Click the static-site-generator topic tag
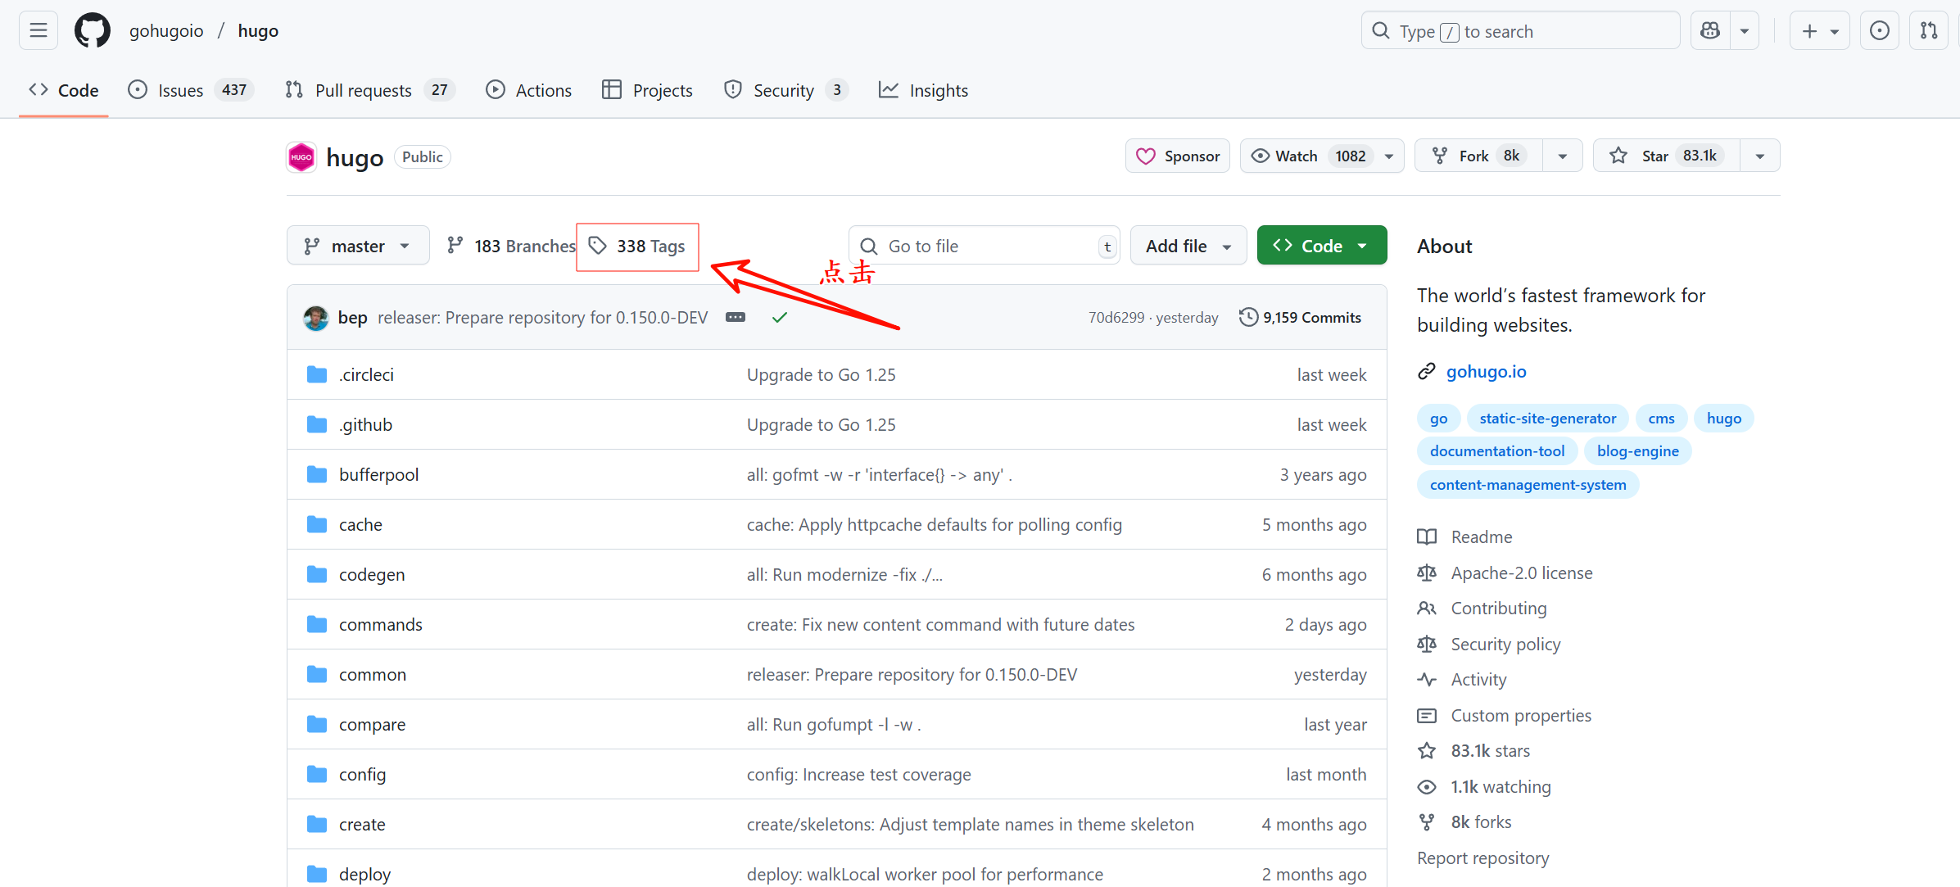Screen dimensions: 1960x887 1548,419
